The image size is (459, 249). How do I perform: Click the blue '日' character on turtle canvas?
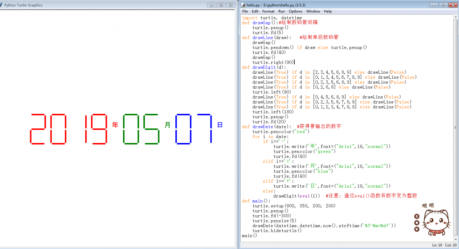pyautogui.click(x=220, y=125)
